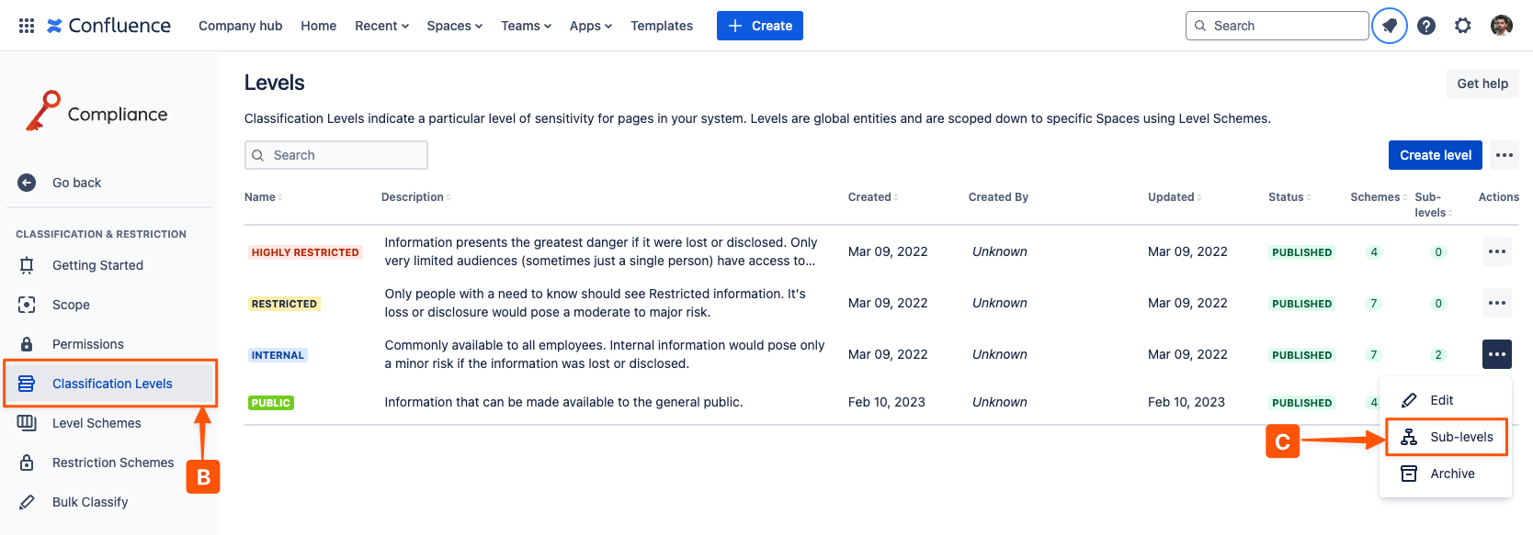This screenshot has height=535, width=1533.
Task: Click the Create level button
Action: coord(1435,155)
